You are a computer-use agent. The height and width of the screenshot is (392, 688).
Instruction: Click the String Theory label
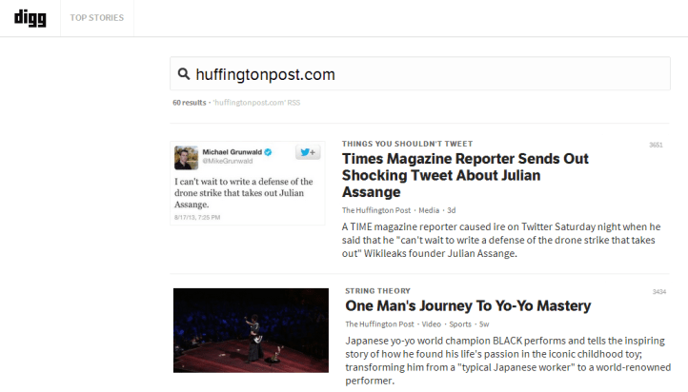coord(377,291)
